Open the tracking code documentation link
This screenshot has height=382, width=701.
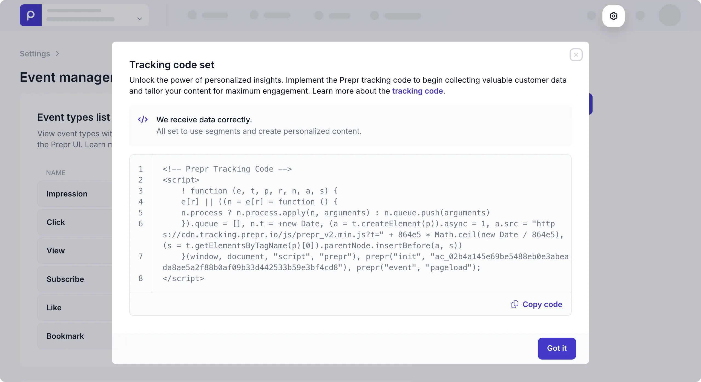(417, 91)
